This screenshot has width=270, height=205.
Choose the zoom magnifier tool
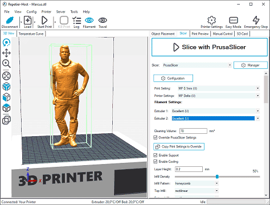[6, 64]
